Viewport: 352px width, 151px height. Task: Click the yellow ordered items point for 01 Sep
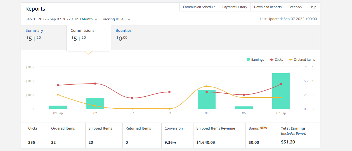58,95
